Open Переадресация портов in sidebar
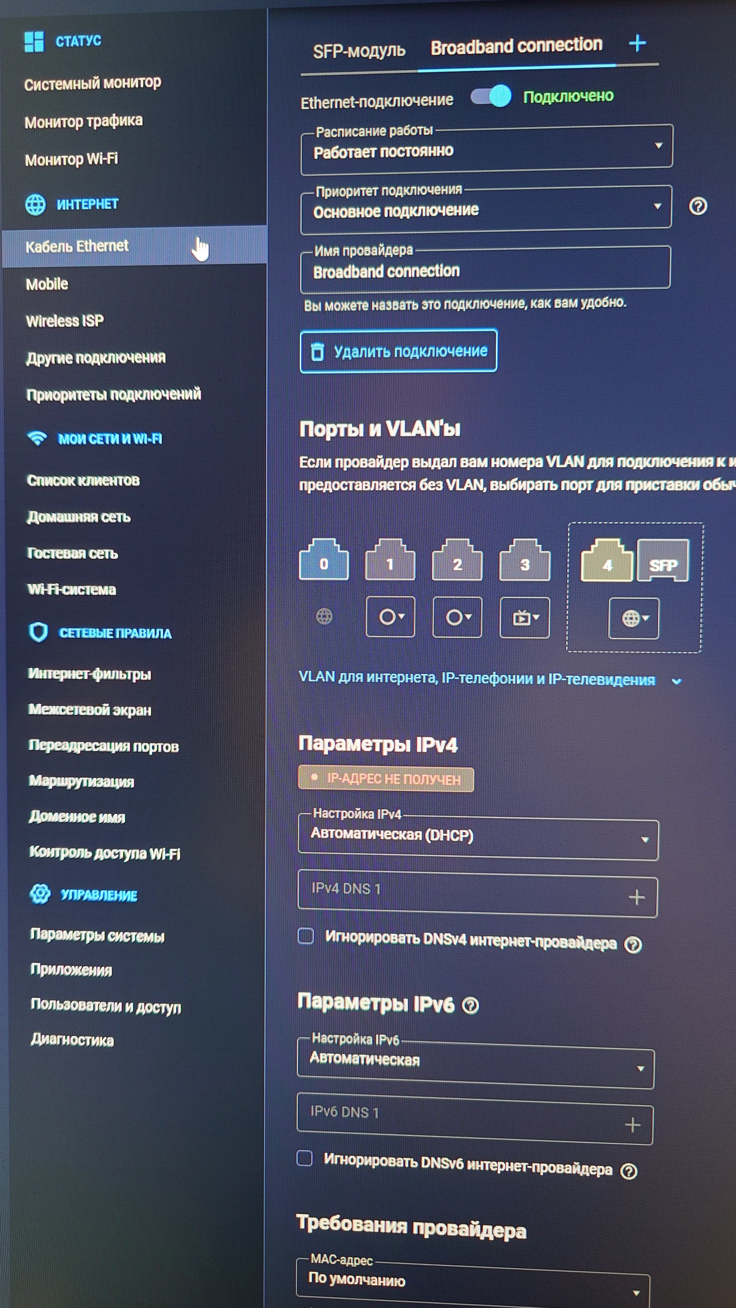This screenshot has height=1308, width=736. (x=104, y=746)
